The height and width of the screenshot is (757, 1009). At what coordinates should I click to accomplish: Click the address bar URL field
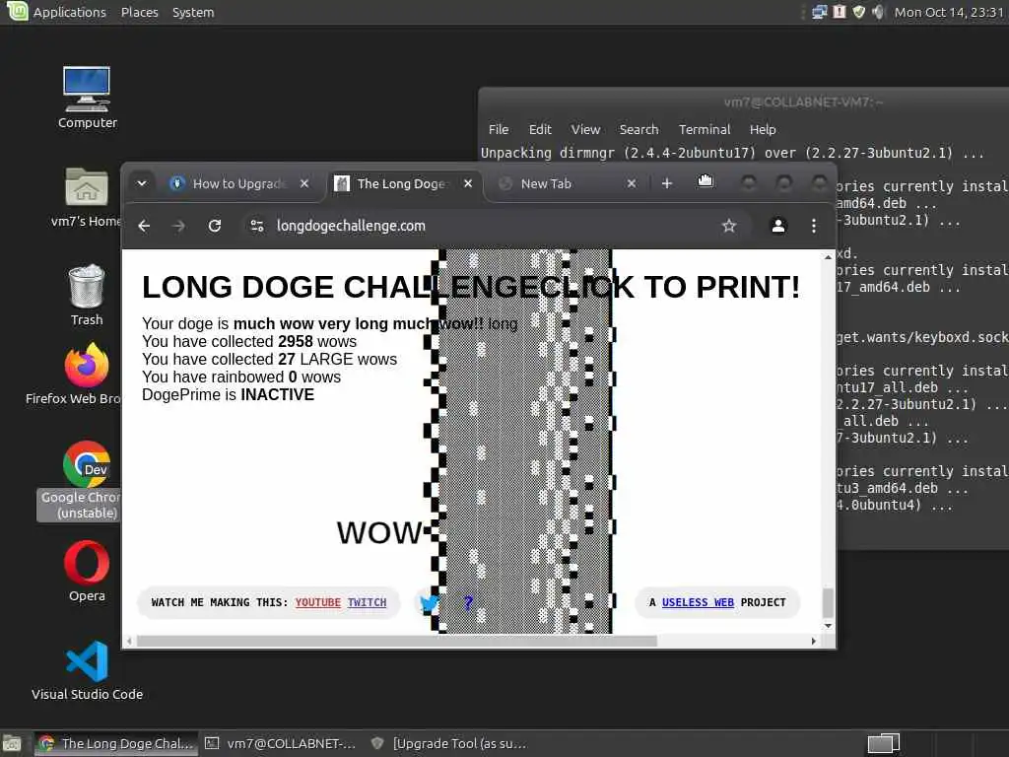[x=496, y=226]
